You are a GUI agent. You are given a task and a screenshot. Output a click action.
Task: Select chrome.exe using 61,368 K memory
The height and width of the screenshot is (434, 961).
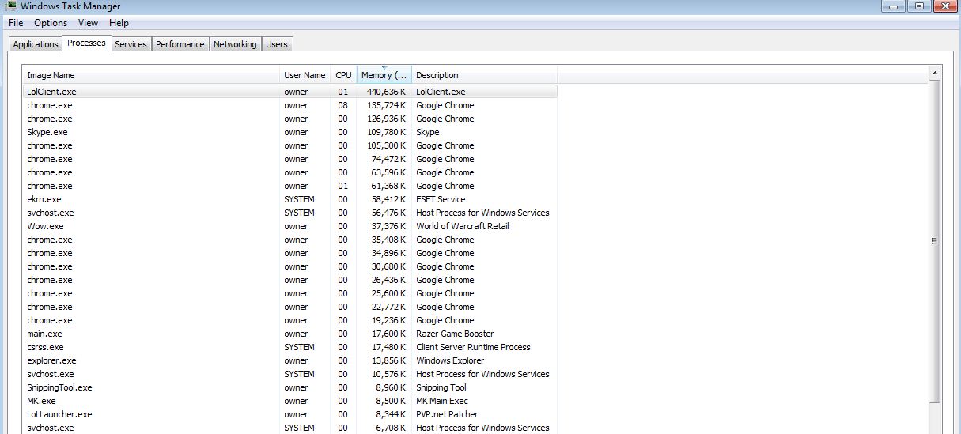pyautogui.click(x=290, y=186)
